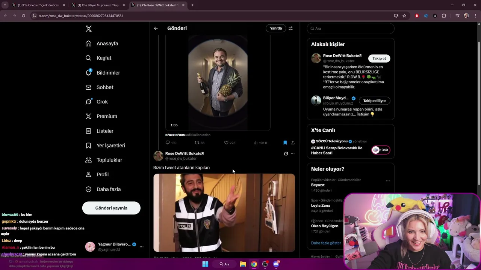Click the Yanıtla reply button
Screen dimensions: 481x270
pyautogui.click(x=276, y=28)
